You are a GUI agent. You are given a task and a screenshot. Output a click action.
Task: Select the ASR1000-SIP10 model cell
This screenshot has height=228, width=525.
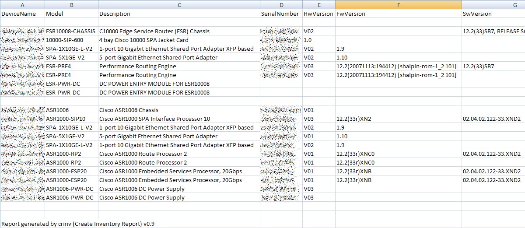71,119
